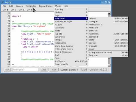
Task: Select harmonic note head style
Action: click(108, 34)
